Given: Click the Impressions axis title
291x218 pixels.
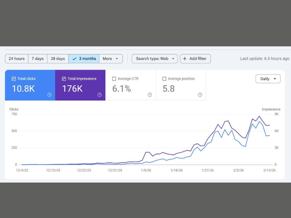Looking at the screenshot, I should tap(271, 109).
